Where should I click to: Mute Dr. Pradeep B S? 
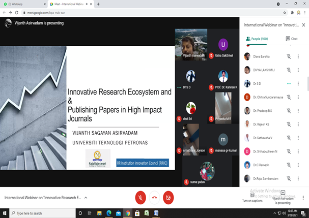click(289, 111)
